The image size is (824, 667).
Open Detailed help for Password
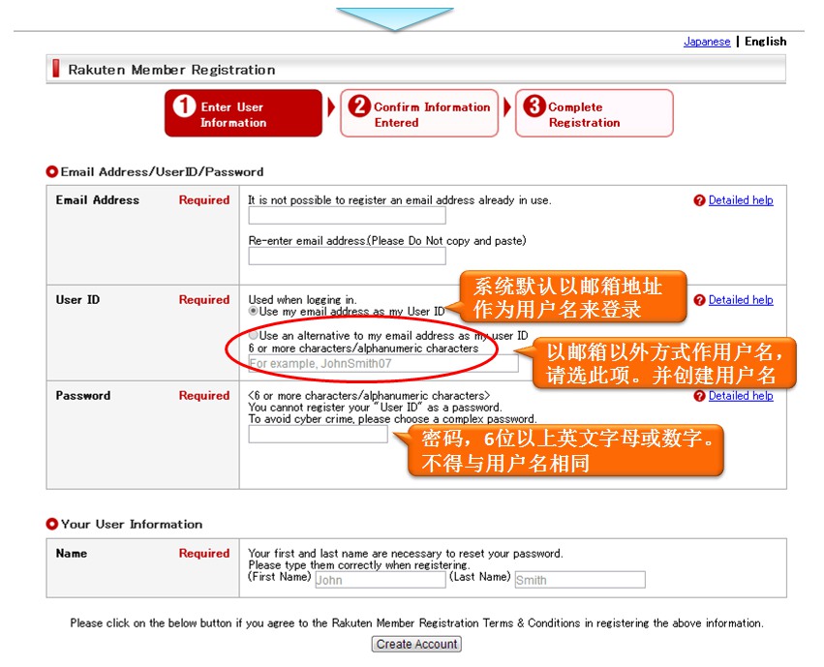[741, 396]
